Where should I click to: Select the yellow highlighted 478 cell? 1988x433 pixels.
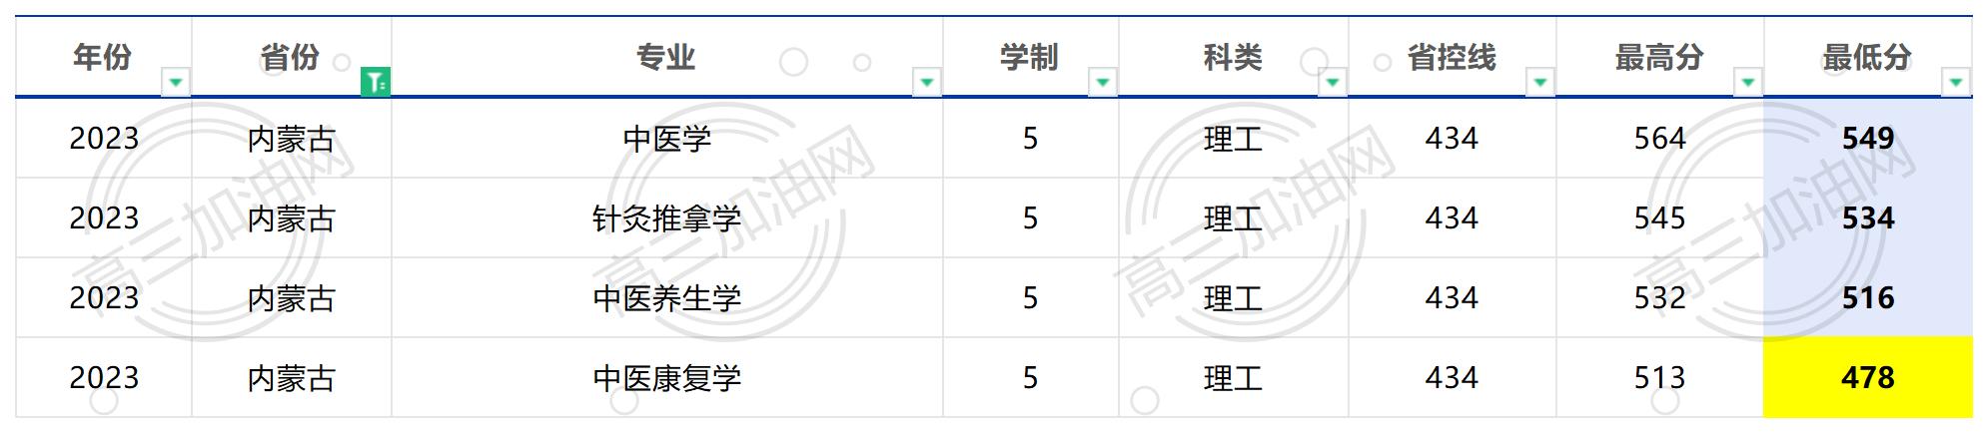[x=1868, y=377]
